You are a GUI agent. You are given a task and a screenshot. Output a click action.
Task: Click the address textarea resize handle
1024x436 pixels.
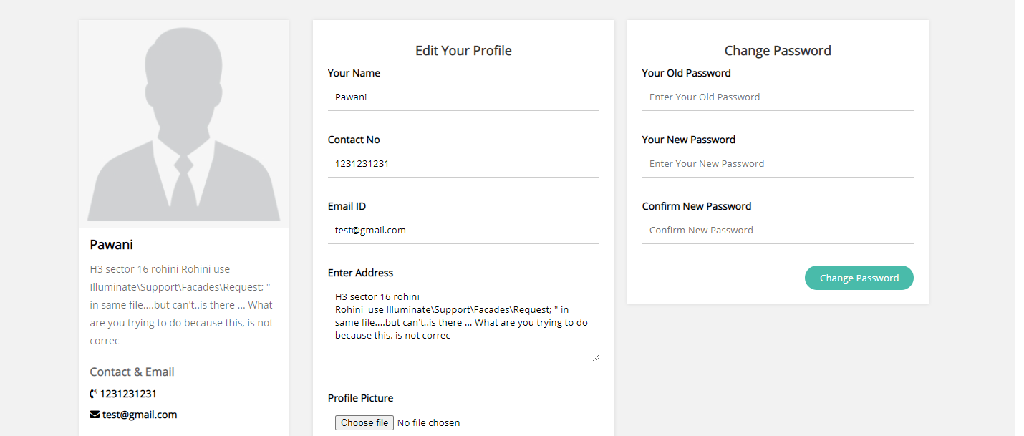595,357
